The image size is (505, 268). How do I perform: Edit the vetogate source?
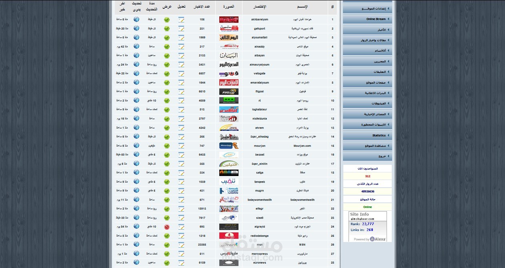(181, 73)
